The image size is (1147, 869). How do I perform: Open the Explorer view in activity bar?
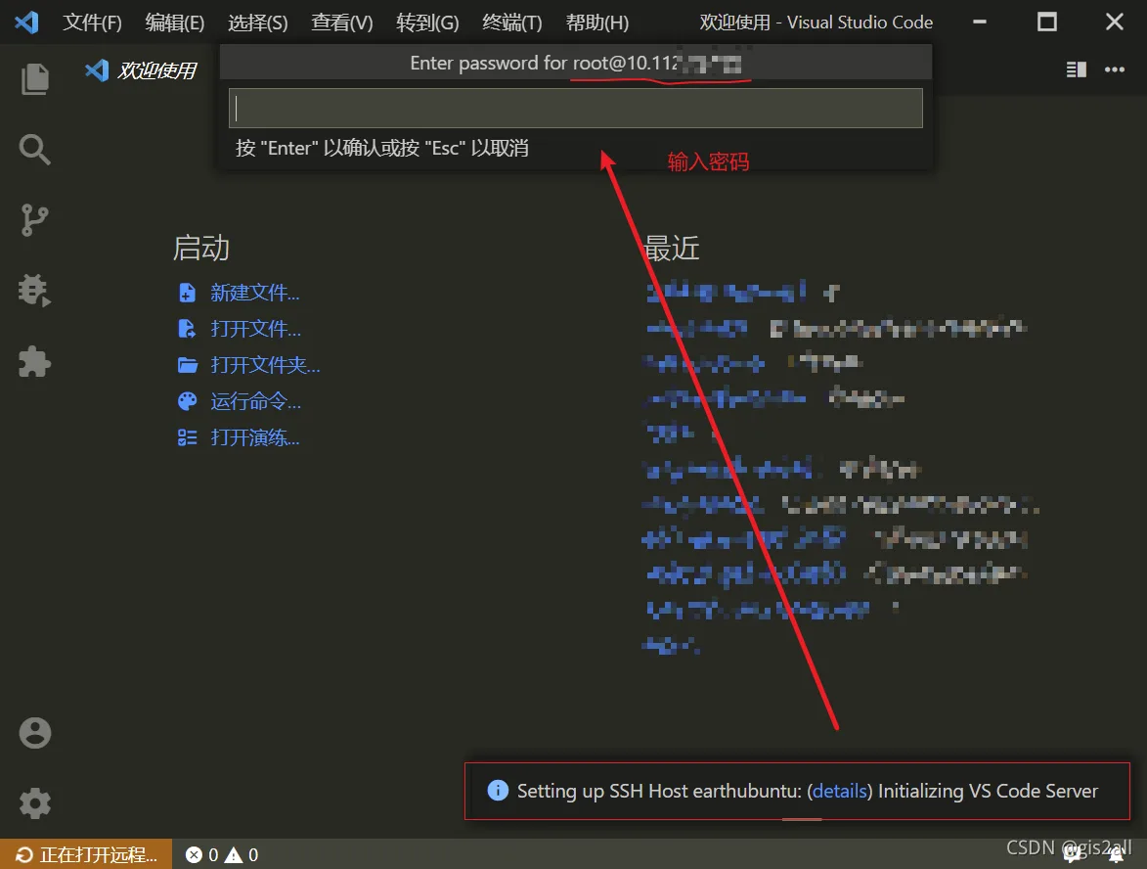(x=34, y=78)
